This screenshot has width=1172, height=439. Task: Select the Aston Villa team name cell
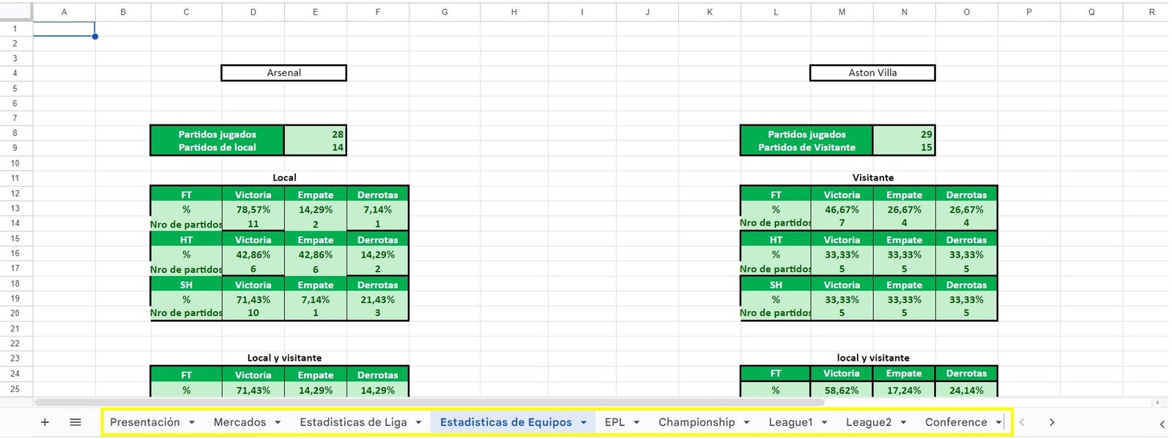[872, 72]
